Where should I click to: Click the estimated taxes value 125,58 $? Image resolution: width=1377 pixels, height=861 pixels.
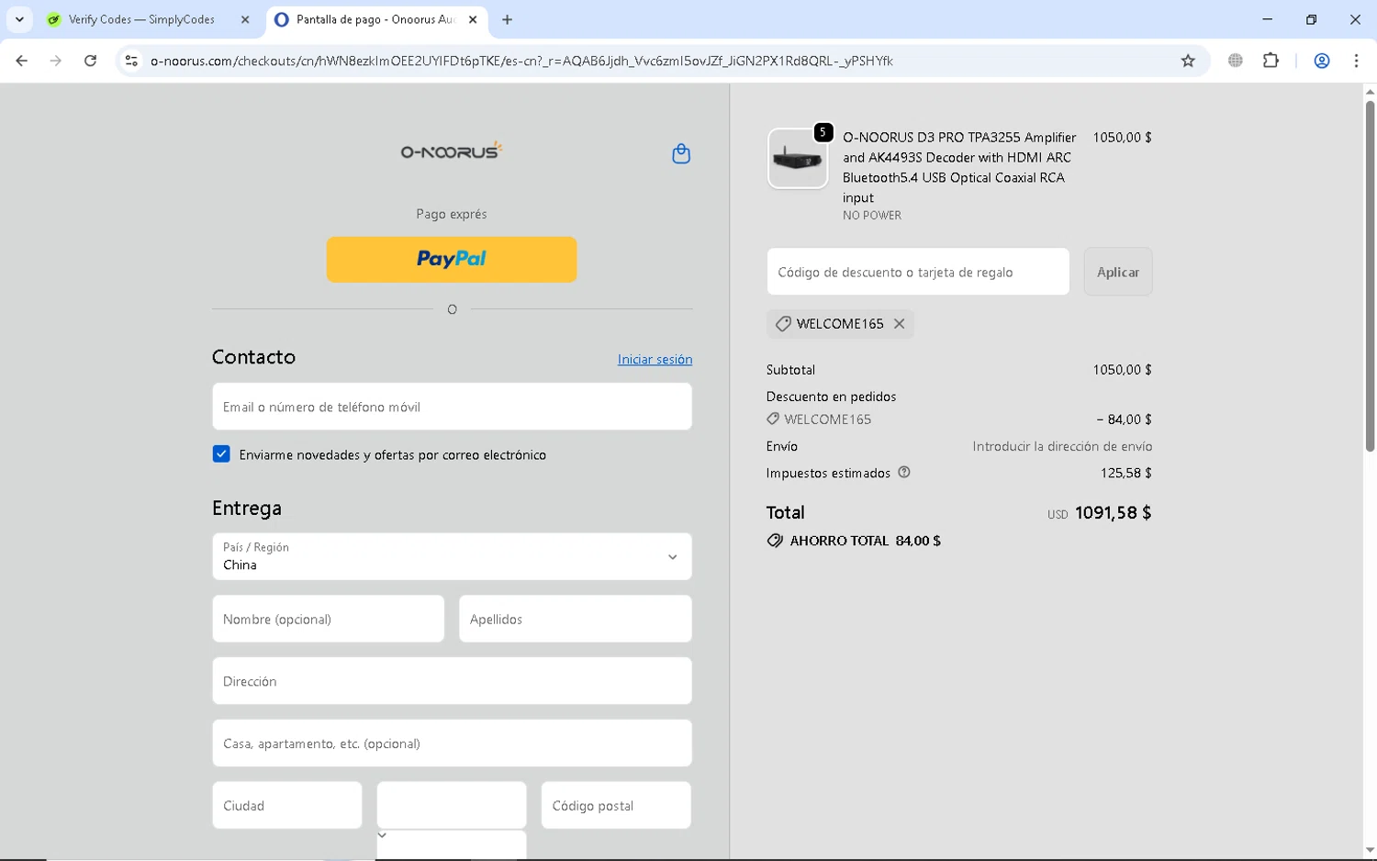click(x=1126, y=473)
